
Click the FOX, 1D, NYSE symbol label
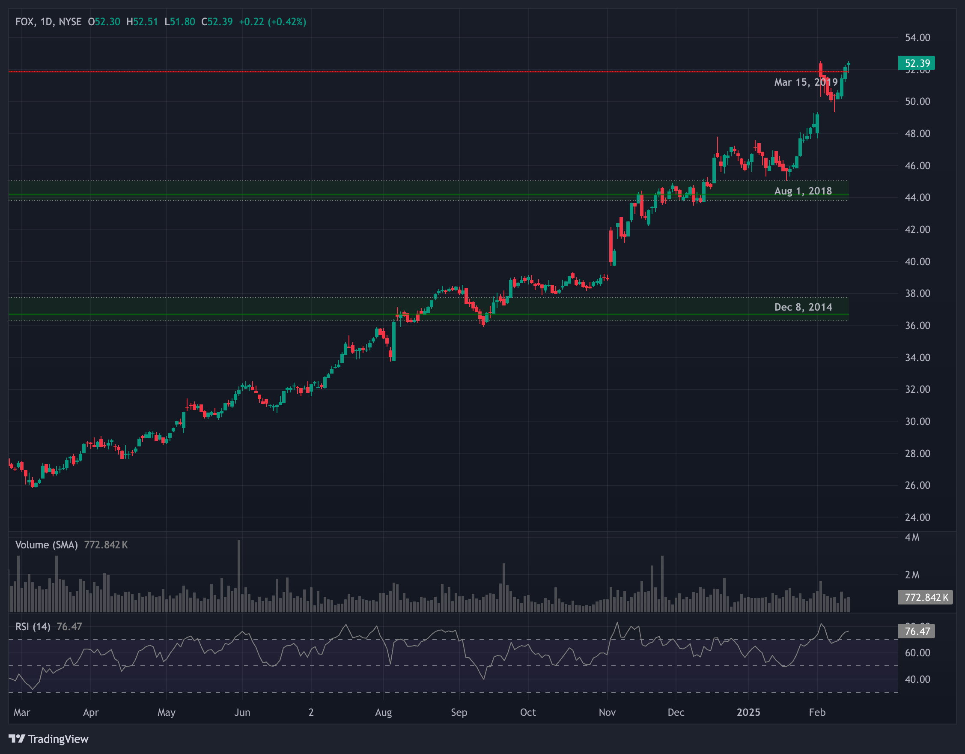[x=48, y=22]
